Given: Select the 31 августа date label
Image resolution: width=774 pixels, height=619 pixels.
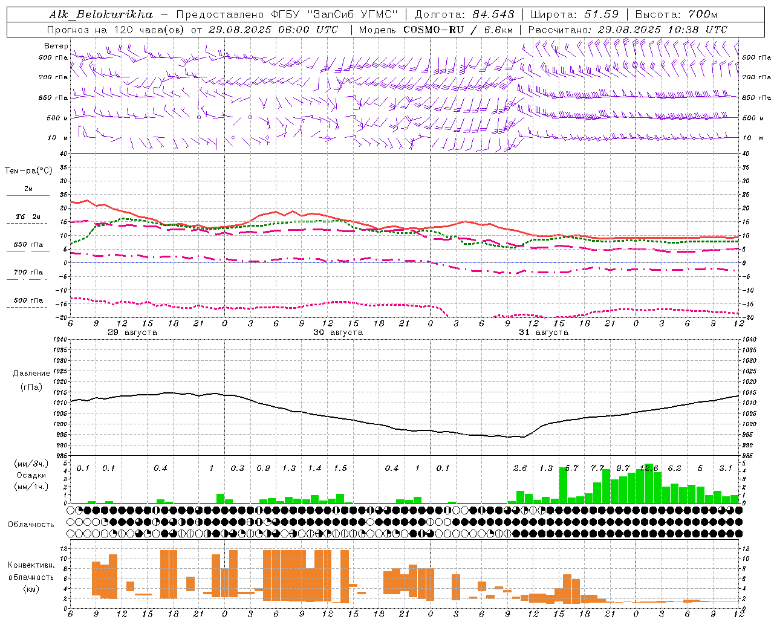Looking at the screenshot, I should pos(544,332).
